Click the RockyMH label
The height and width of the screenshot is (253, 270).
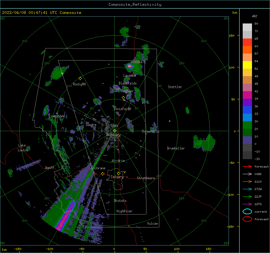(x=79, y=84)
